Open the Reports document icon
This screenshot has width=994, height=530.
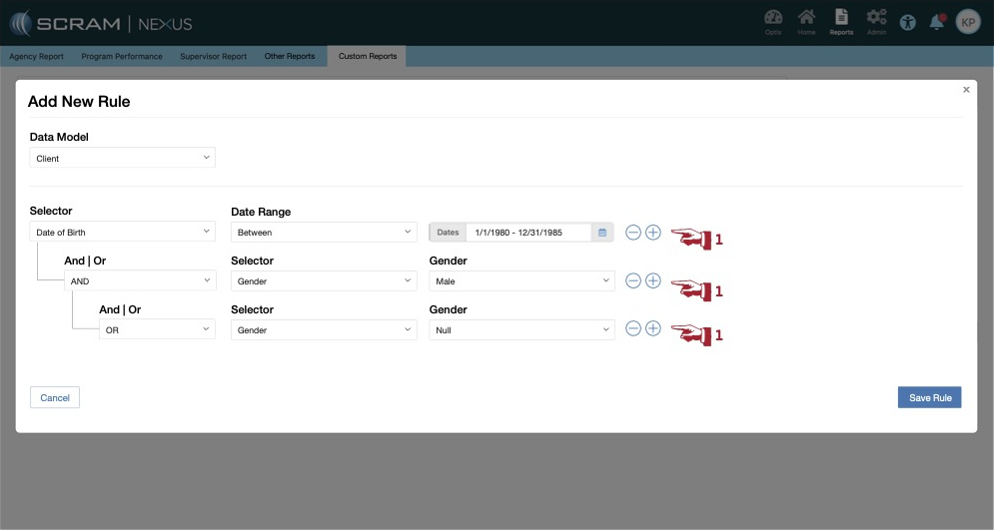[841, 20]
